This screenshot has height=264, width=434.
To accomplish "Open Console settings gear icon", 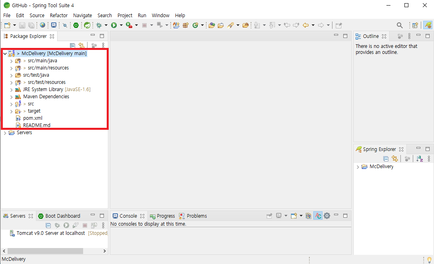I will pos(327,216).
